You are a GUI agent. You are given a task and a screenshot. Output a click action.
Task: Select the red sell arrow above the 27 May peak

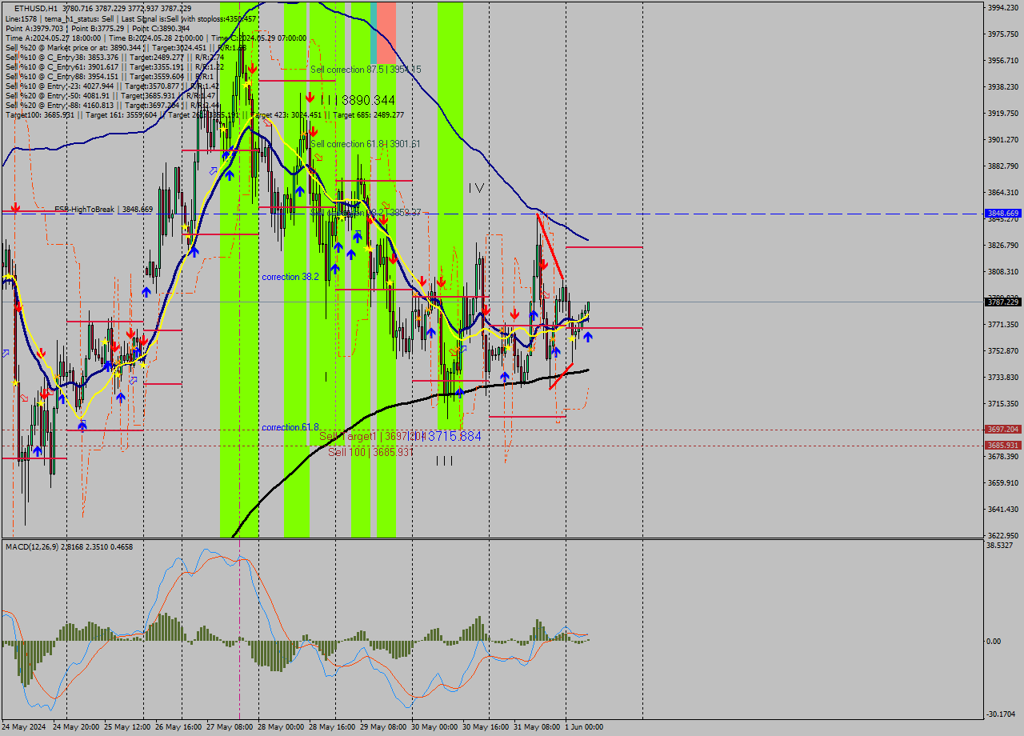pos(253,69)
